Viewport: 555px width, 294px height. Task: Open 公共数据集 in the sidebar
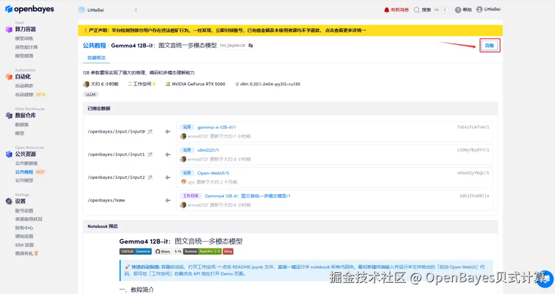26,163
